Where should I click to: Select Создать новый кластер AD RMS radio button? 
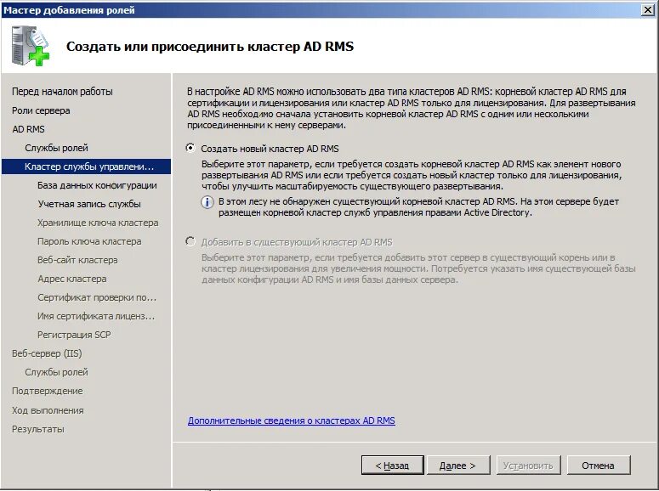(x=190, y=148)
